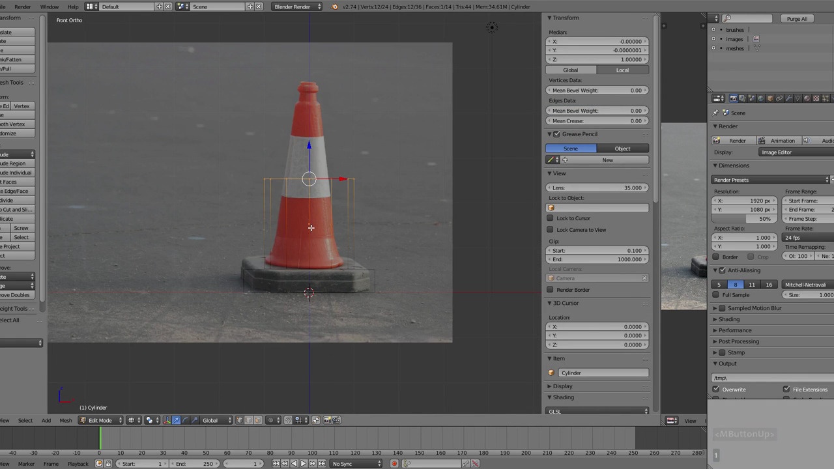This screenshot has height=469, width=834.
Task: Toggle the 3D manipulator widget icon
Action: [x=167, y=420]
